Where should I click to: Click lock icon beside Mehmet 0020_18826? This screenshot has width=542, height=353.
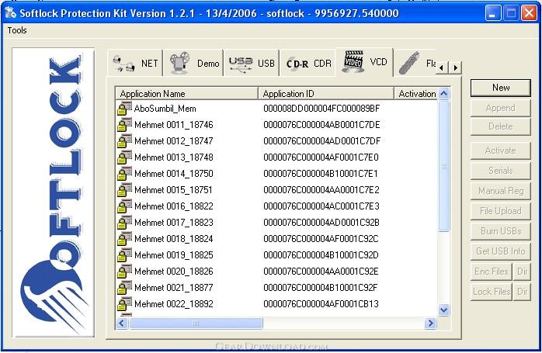coord(124,271)
